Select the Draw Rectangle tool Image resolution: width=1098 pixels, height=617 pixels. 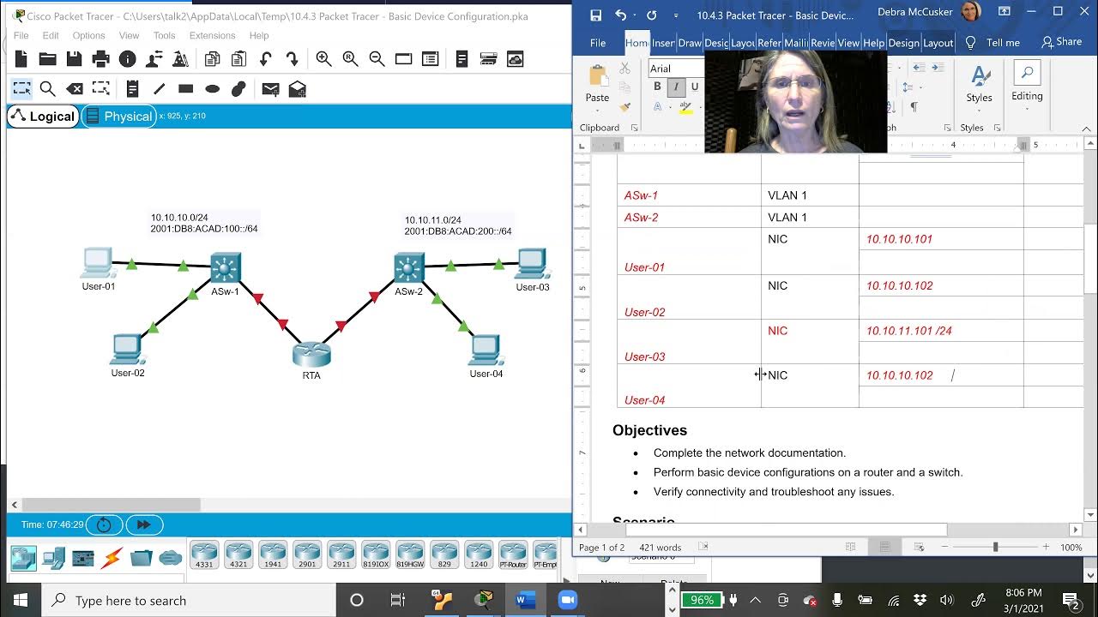click(x=185, y=88)
